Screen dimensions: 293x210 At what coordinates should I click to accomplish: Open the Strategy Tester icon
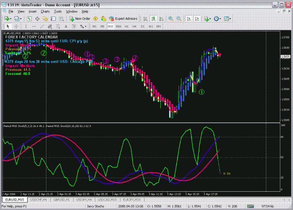(61, 19)
